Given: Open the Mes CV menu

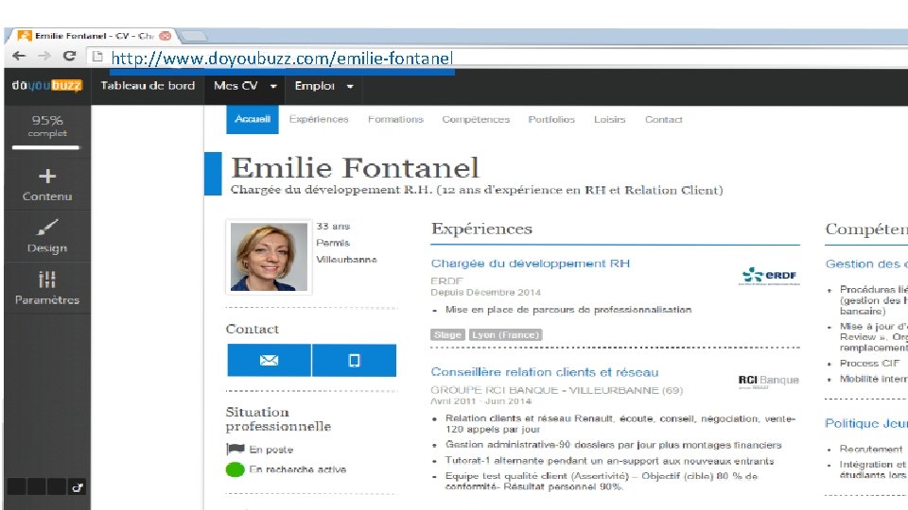Looking at the screenshot, I should coord(236,86).
